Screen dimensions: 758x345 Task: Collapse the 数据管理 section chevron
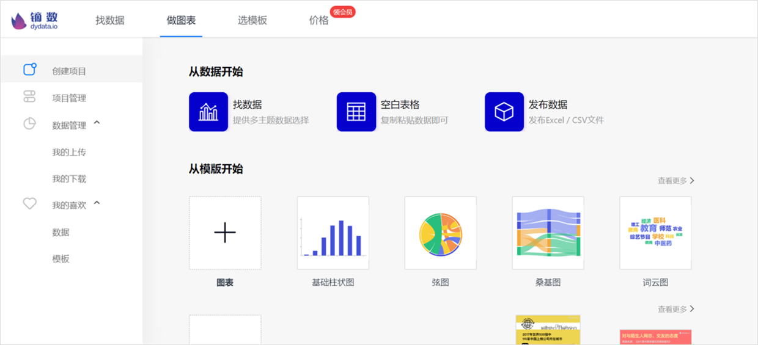pos(97,123)
